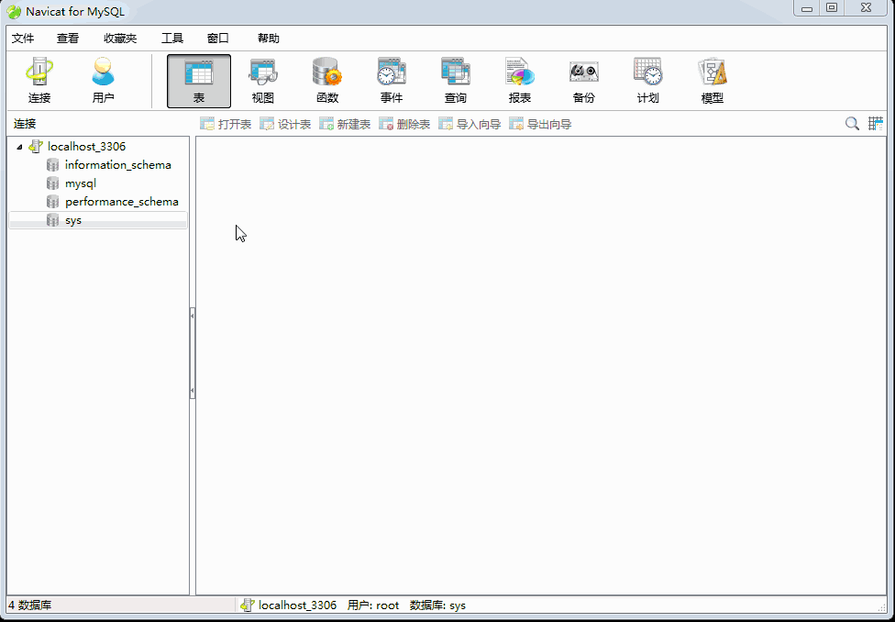Click the information_schema database icon
Viewport: 895px width, 622px height.
[x=52, y=165]
